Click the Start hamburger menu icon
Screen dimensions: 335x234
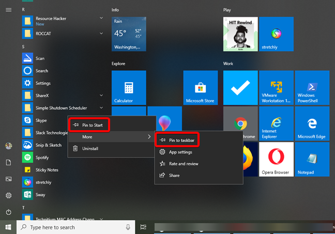9,10
